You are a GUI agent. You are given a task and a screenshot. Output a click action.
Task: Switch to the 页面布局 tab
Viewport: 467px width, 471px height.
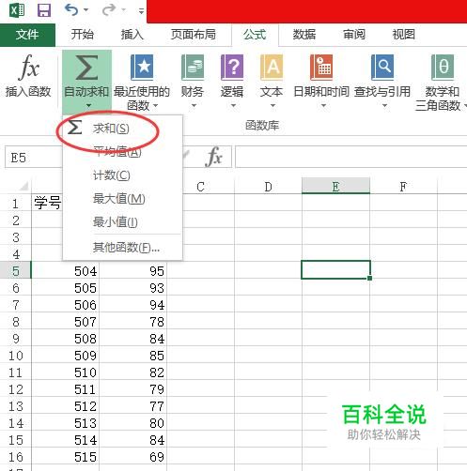(x=194, y=35)
